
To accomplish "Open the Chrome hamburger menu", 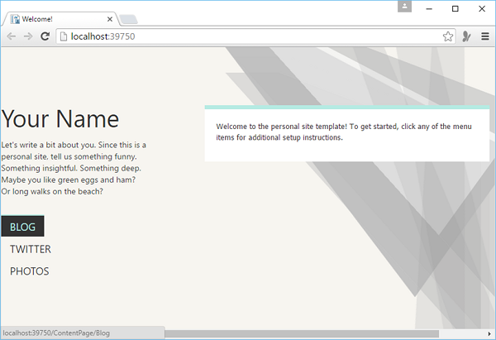I will (x=484, y=36).
